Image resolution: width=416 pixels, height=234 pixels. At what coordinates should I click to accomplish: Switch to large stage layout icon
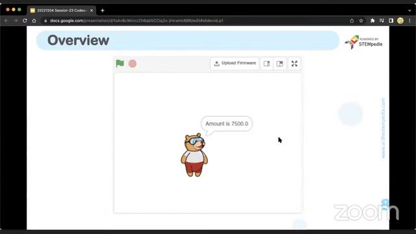tap(279, 64)
